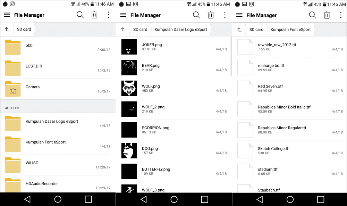
Task: Open hamburger menu in Logo eSport screen
Action: coord(123,15)
